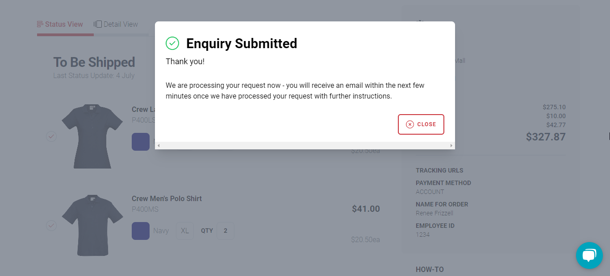Click color swatch of the top ladies' shirt

(141, 142)
